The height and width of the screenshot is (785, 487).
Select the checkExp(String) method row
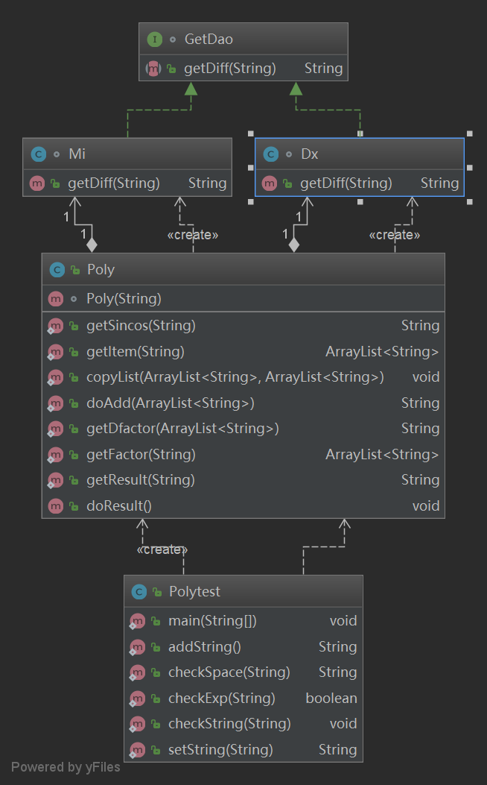[221, 699]
